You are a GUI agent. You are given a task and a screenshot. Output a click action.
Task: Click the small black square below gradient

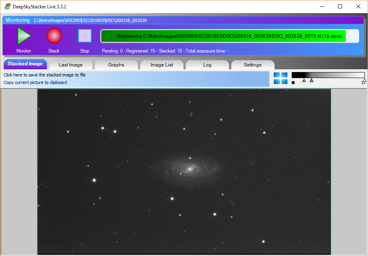click(293, 83)
